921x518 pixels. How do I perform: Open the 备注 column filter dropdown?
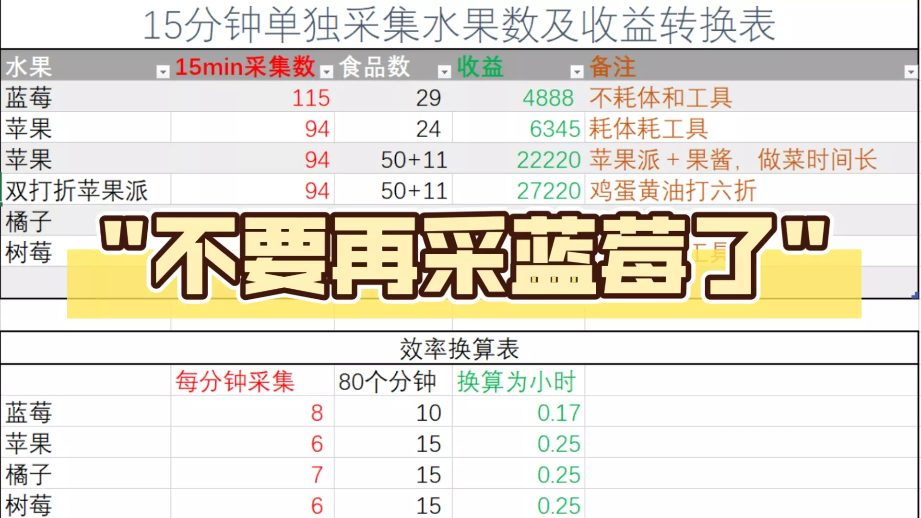click(x=910, y=72)
